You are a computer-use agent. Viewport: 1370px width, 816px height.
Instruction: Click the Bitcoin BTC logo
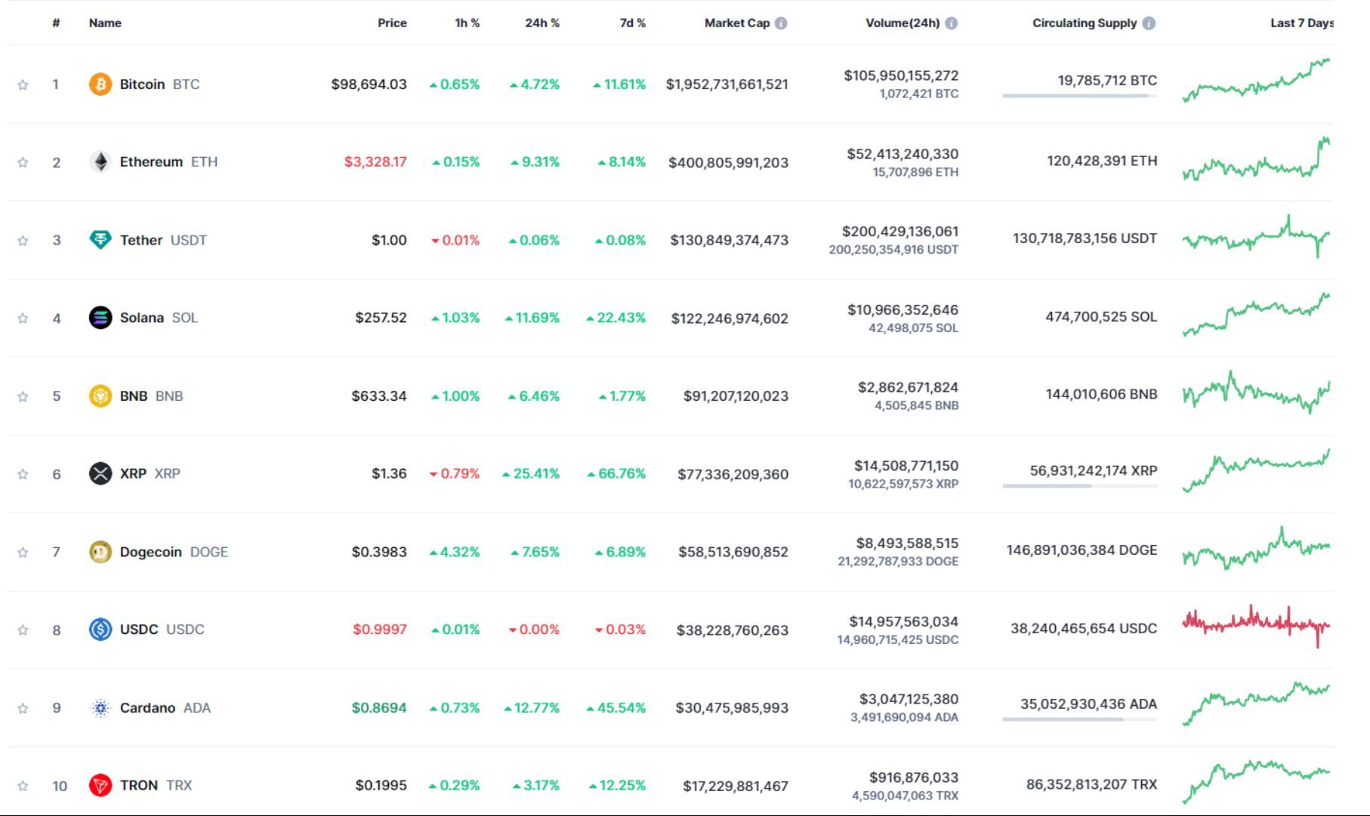pyautogui.click(x=99, y=84)
